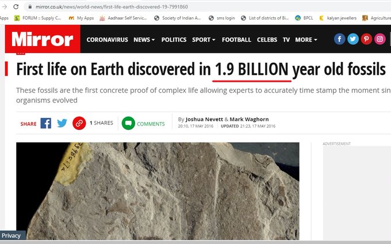Image resolution: width=391 pixels, height=244 pixels.
Task: Expand the MORE dropdown menu
Action: point(306,40)
